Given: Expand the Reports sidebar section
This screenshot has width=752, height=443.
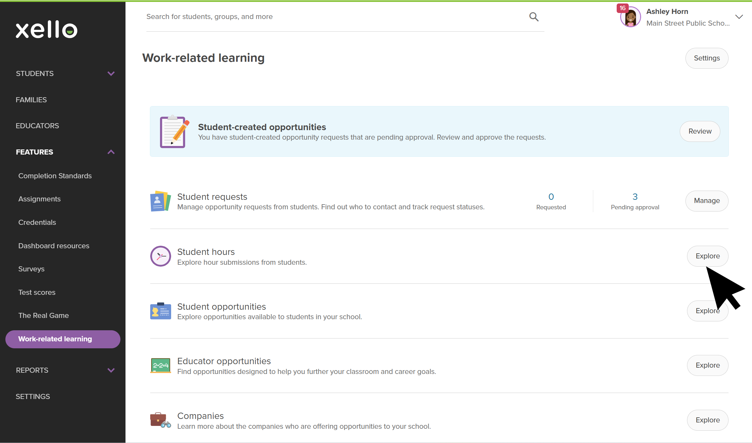Looking at the screenshot, I should tap(111, 370).
